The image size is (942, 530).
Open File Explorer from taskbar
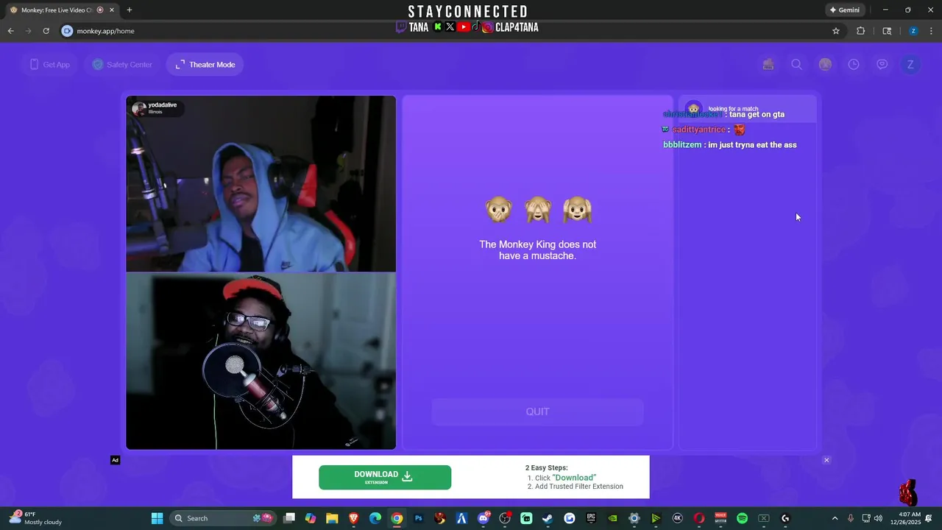[332, 518]
